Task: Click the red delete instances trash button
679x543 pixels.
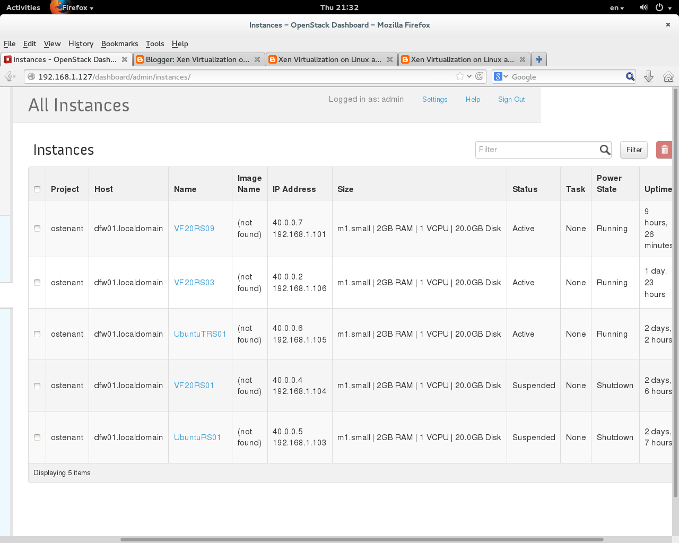Action: pos(664,150)
